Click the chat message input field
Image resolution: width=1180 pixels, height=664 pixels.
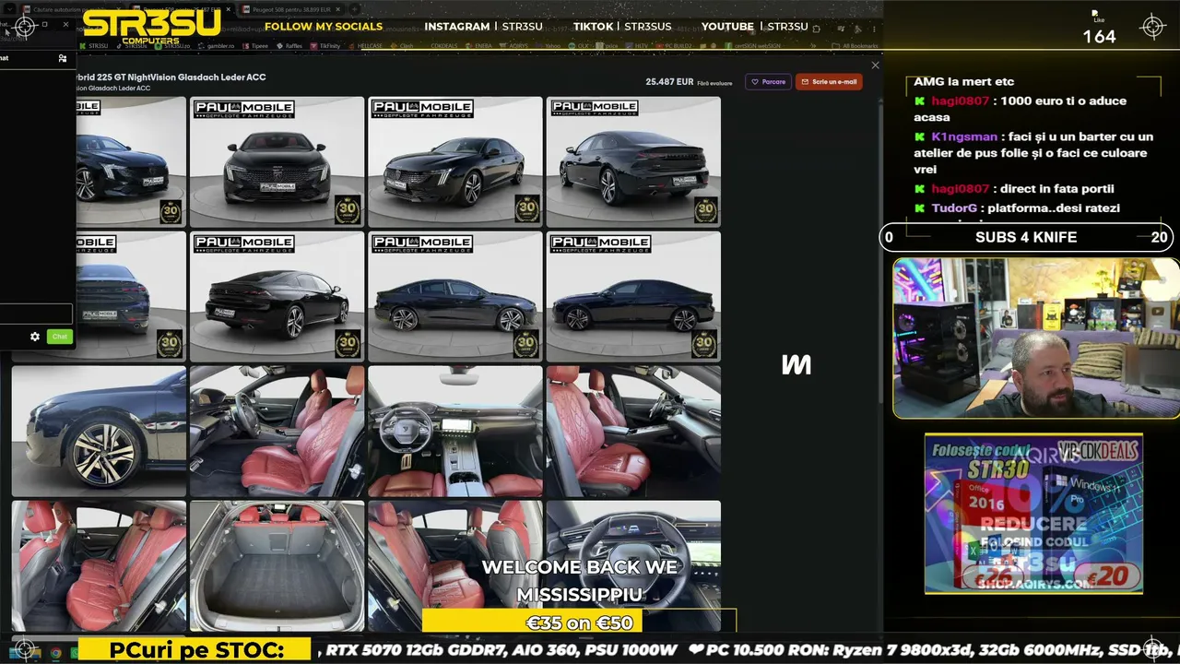click(36, 314)
